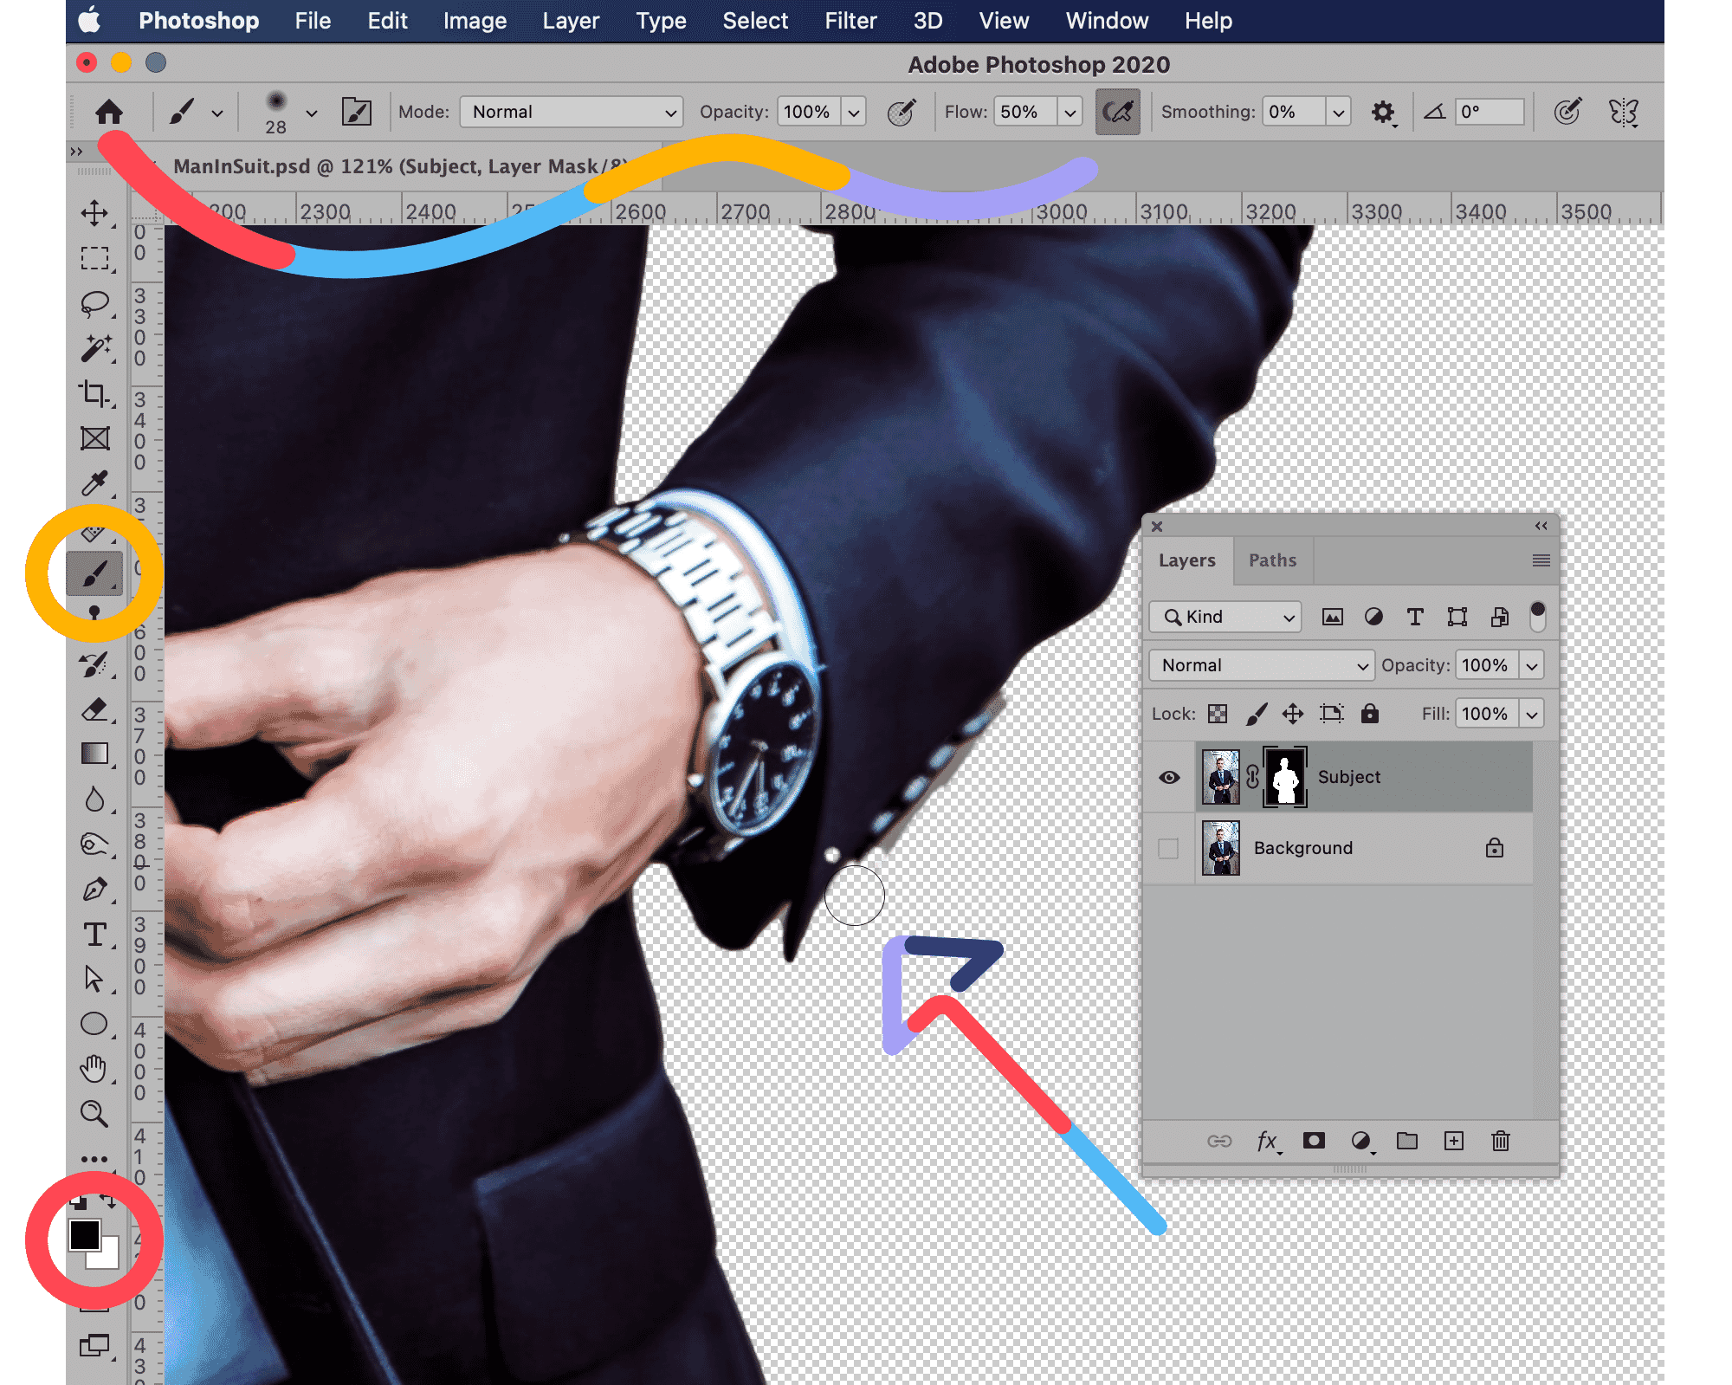Show the Background layer visibility box
Viewport: 1732px width, 1385px height.
click(1169, 848)
